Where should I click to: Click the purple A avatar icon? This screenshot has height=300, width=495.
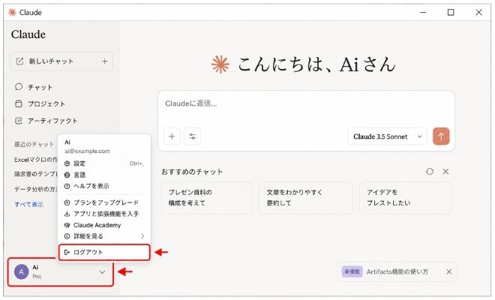pyautogui.click(x=22, y=272)
